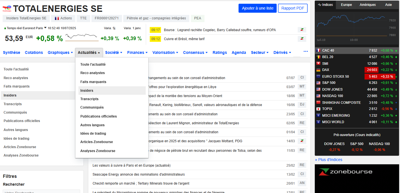Click the German flag icon beside DAX

point(318,70)
